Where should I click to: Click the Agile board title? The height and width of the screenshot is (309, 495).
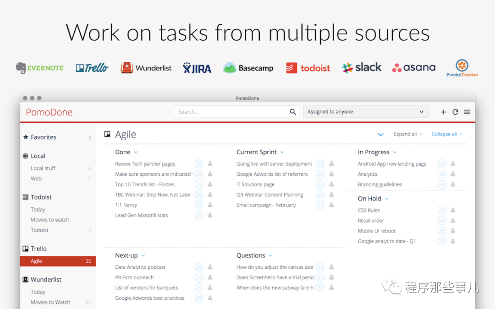[x=125, y=135]
